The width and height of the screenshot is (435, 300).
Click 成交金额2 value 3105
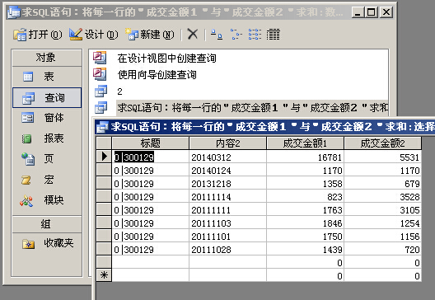(x=382, y=210)
